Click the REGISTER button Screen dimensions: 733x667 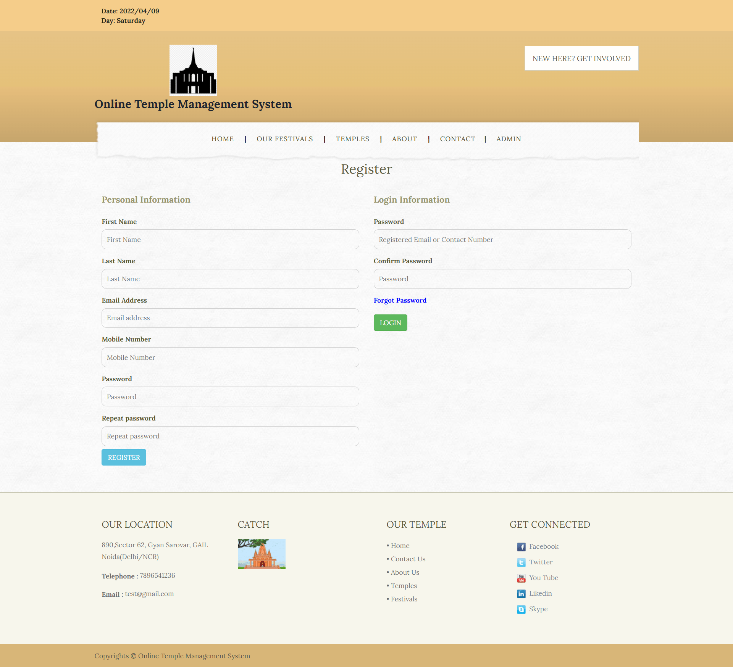124,457
